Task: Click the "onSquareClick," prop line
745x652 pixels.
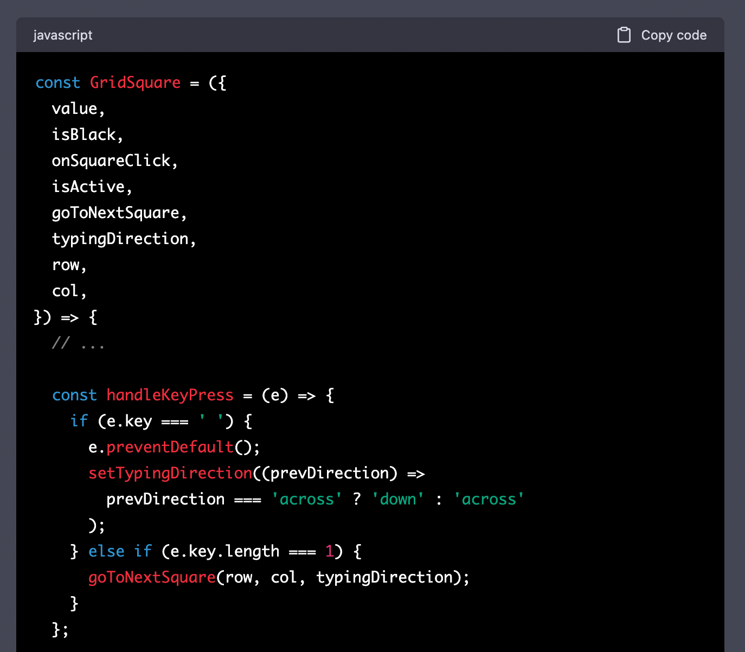Action: tap(114, 161)
